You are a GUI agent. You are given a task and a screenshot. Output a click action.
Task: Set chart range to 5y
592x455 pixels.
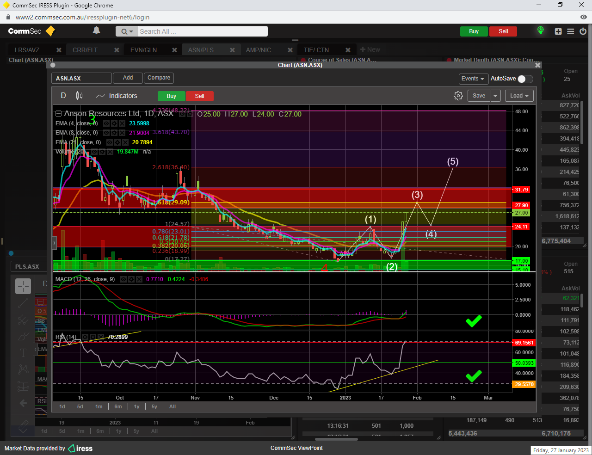[x=154, y=407]
